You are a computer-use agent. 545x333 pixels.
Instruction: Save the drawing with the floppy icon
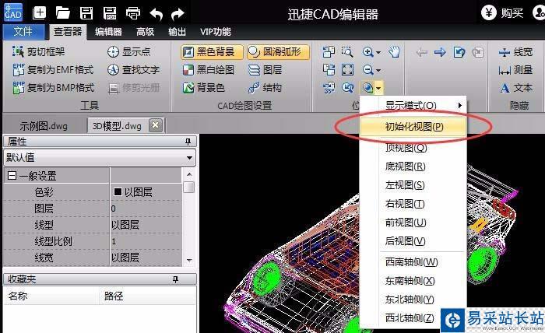pyautogui.click(x=86, y=13)
